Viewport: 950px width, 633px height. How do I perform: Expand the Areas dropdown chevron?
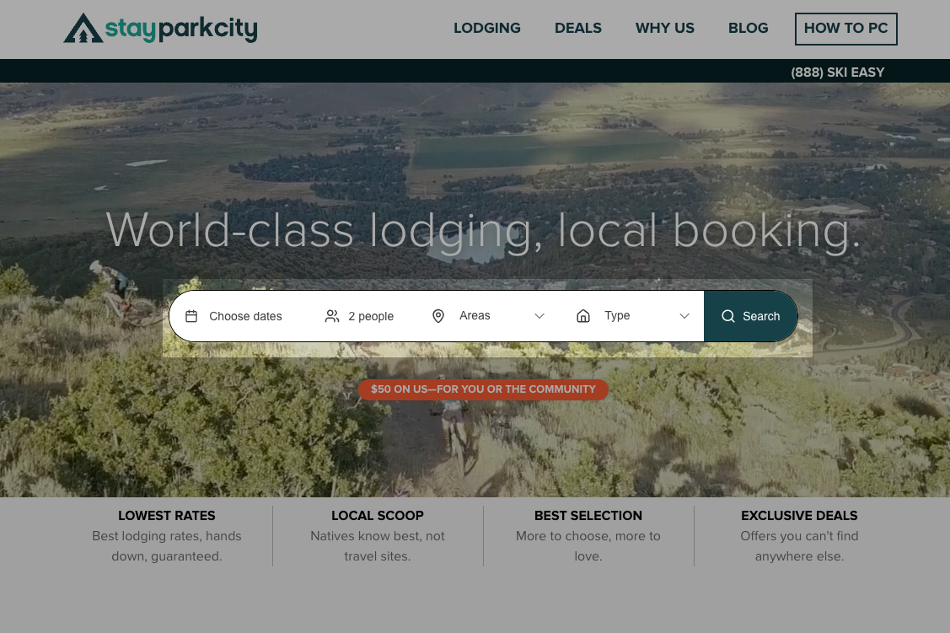coord(539,316)
